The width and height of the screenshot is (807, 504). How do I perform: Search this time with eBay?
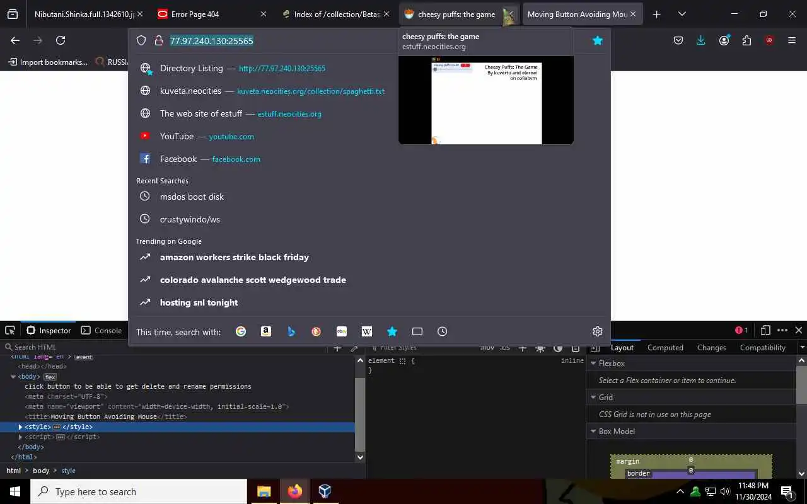(342, 331)
